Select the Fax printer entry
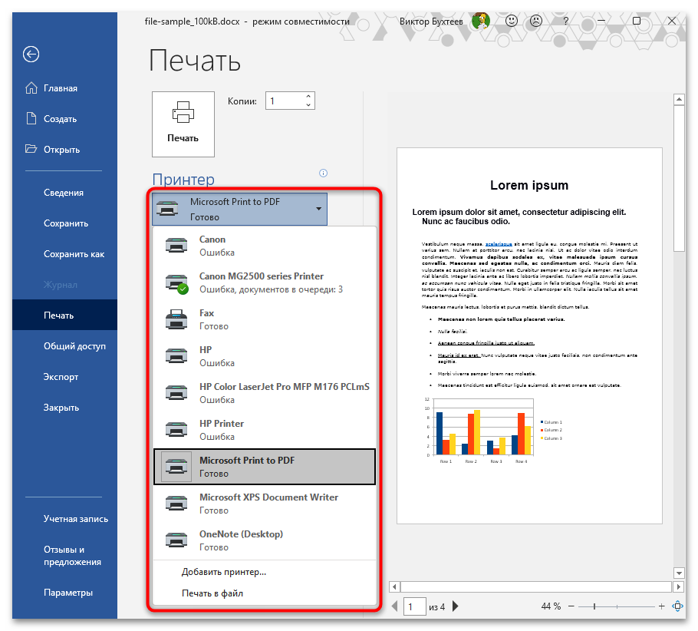Image resolution: width=698 pixels, height=631 pixels. pyautogui.click(x=265, y=319)
